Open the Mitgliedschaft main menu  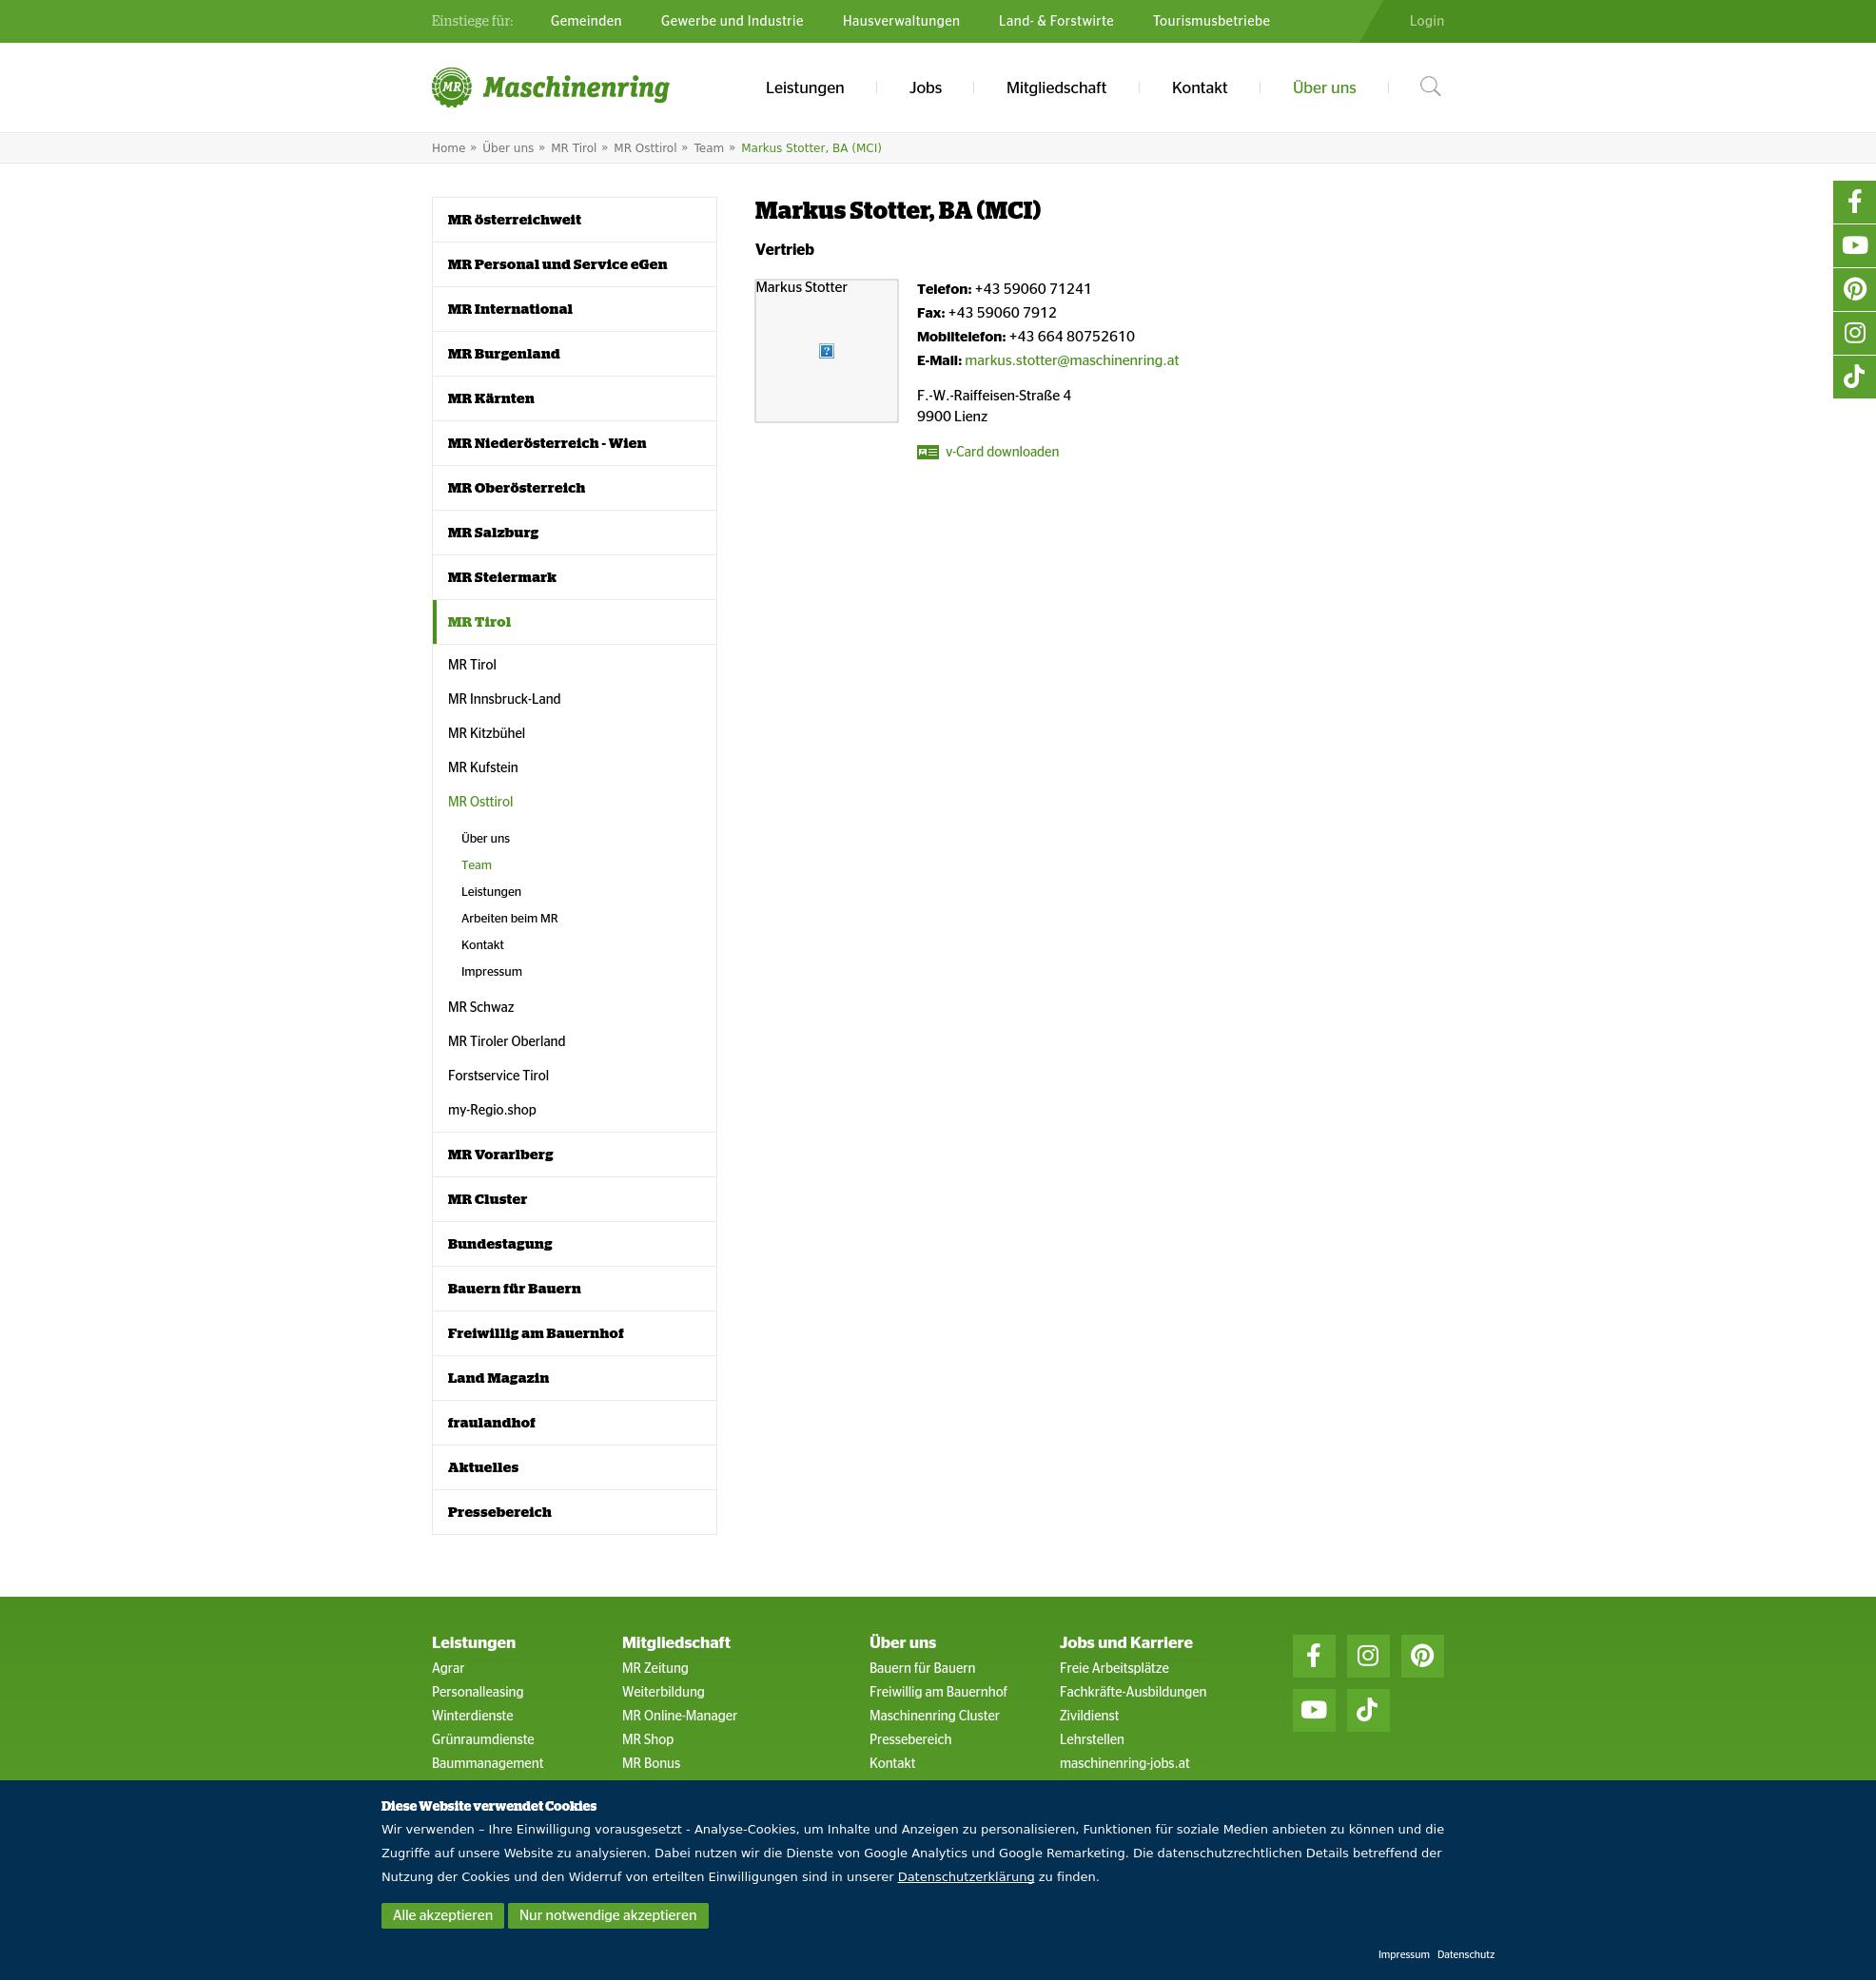tap(1056, 87)
